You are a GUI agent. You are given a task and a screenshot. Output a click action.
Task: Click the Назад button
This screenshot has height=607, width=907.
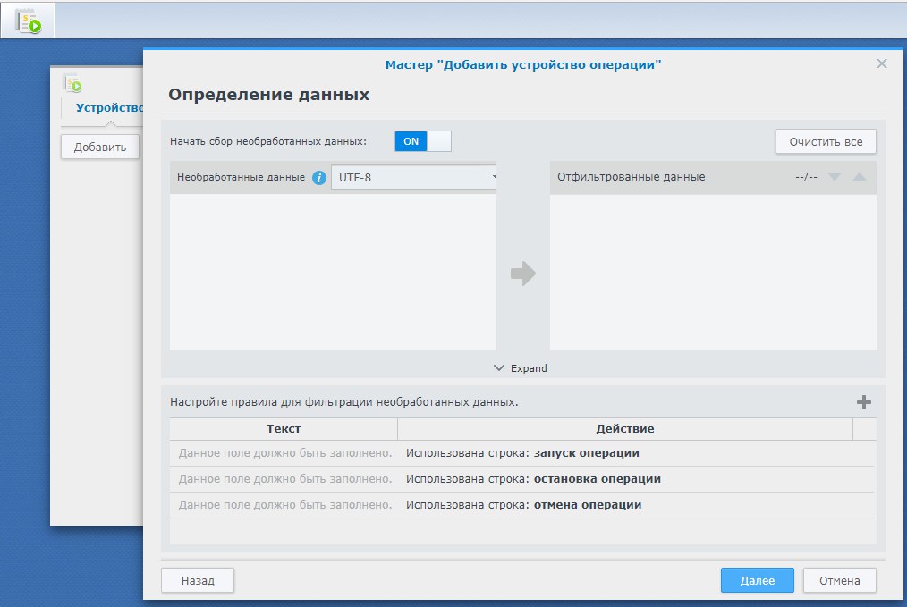pyautogui.click(x=198, y=580)
